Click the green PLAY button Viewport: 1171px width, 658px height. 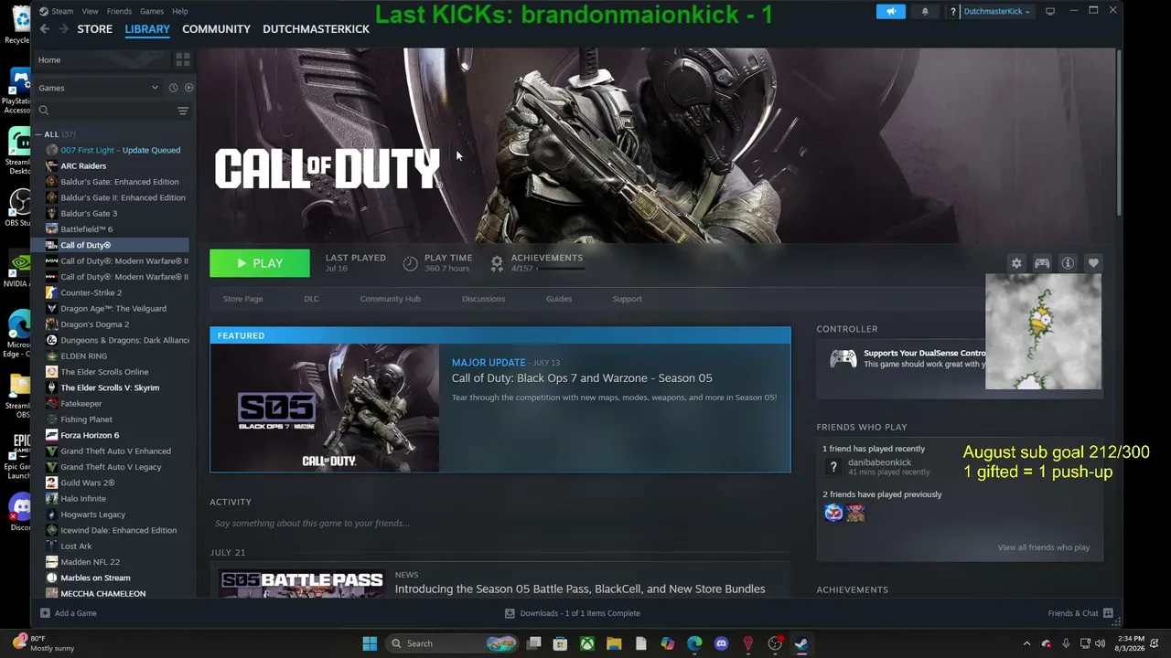click(x=260, y=263)
